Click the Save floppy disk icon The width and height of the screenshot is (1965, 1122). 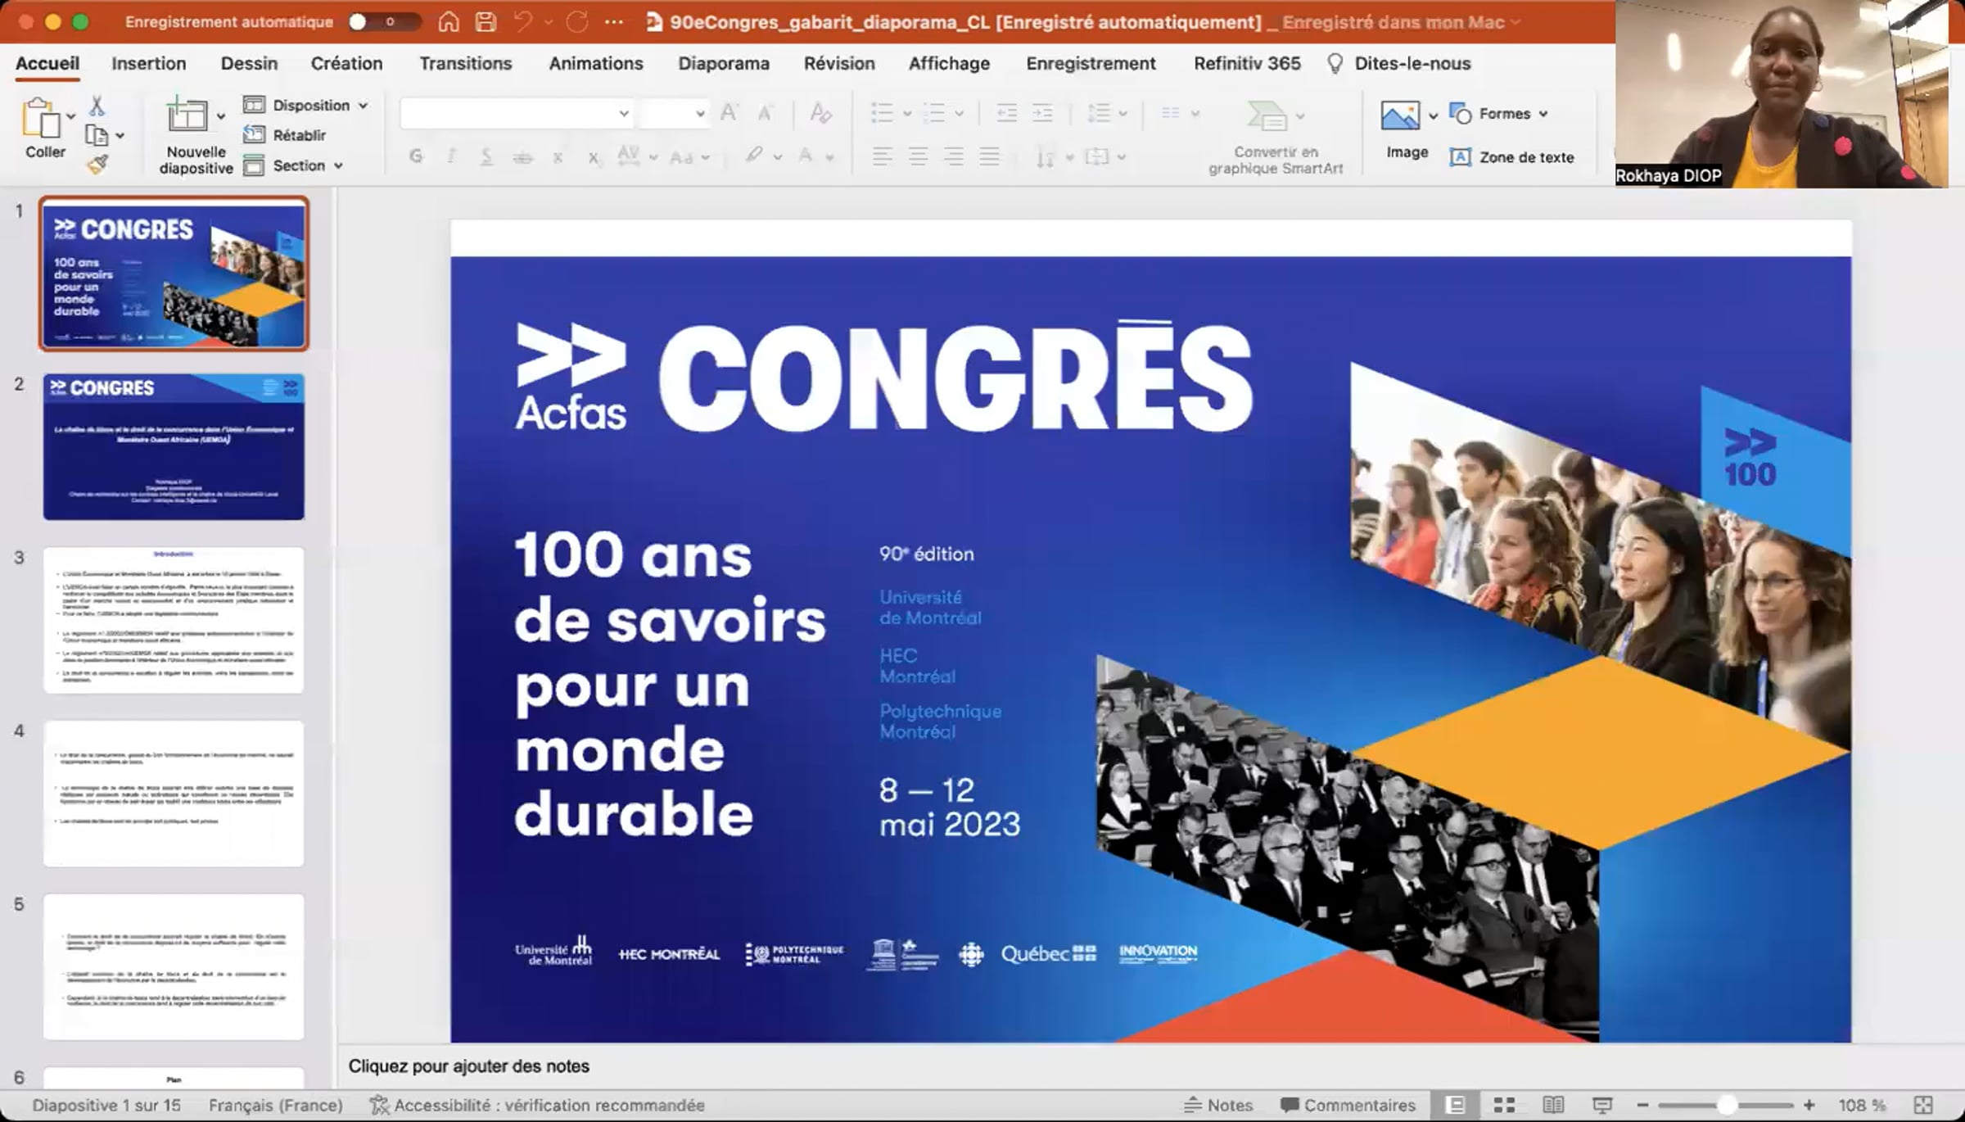point(486,22)
